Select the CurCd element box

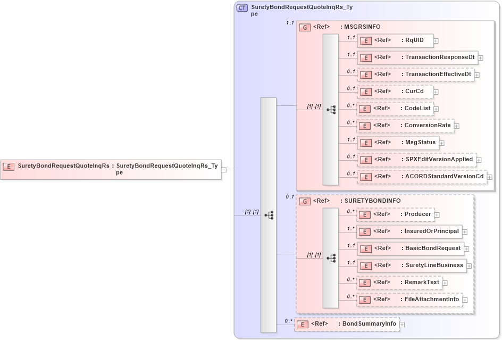[396, 92]
